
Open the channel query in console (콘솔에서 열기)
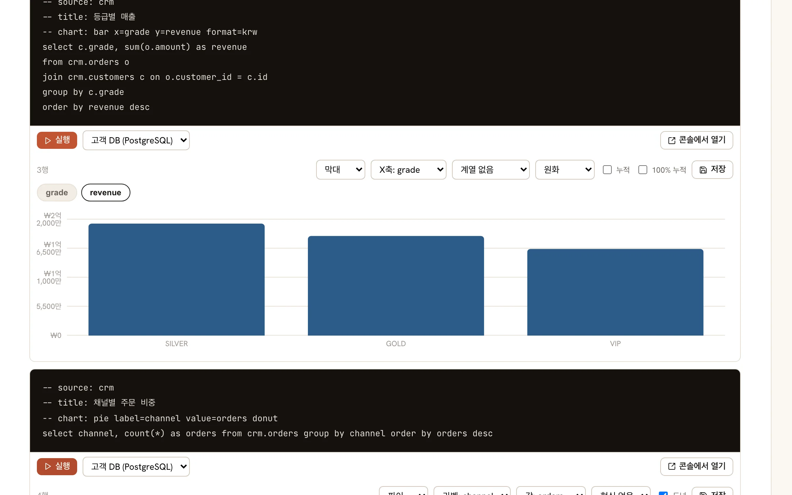tap(696, 467)
